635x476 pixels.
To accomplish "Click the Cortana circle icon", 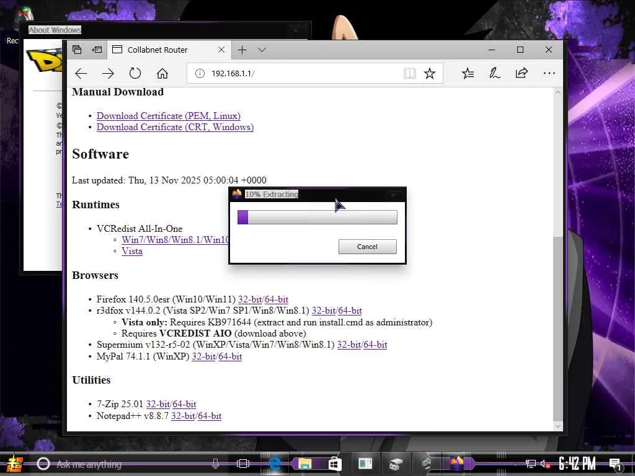I will pos(43,464).
